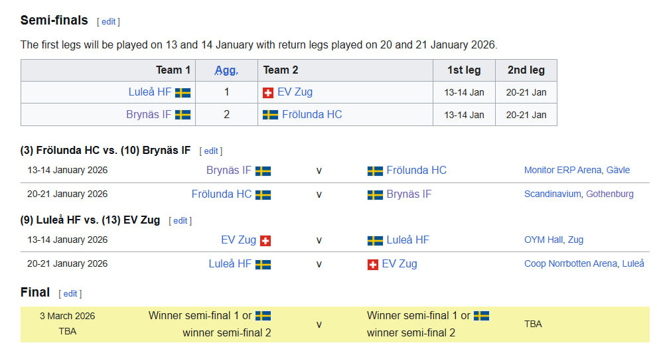Click Swiss flag in the Coop Norrbotten Arena match row

click(x=373, y=264)
